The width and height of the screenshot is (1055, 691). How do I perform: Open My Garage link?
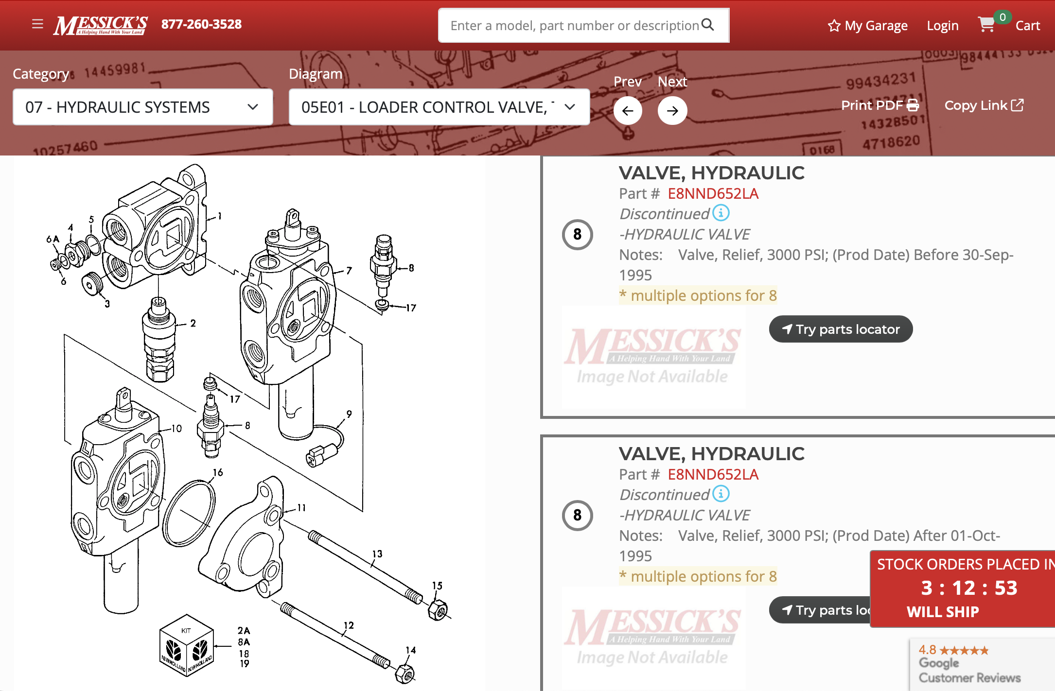[x=867, y=26]
